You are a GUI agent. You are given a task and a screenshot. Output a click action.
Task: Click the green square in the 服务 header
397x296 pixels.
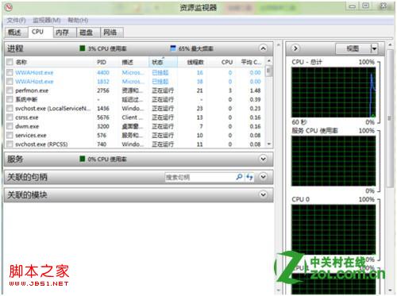(x=83, y=159)
